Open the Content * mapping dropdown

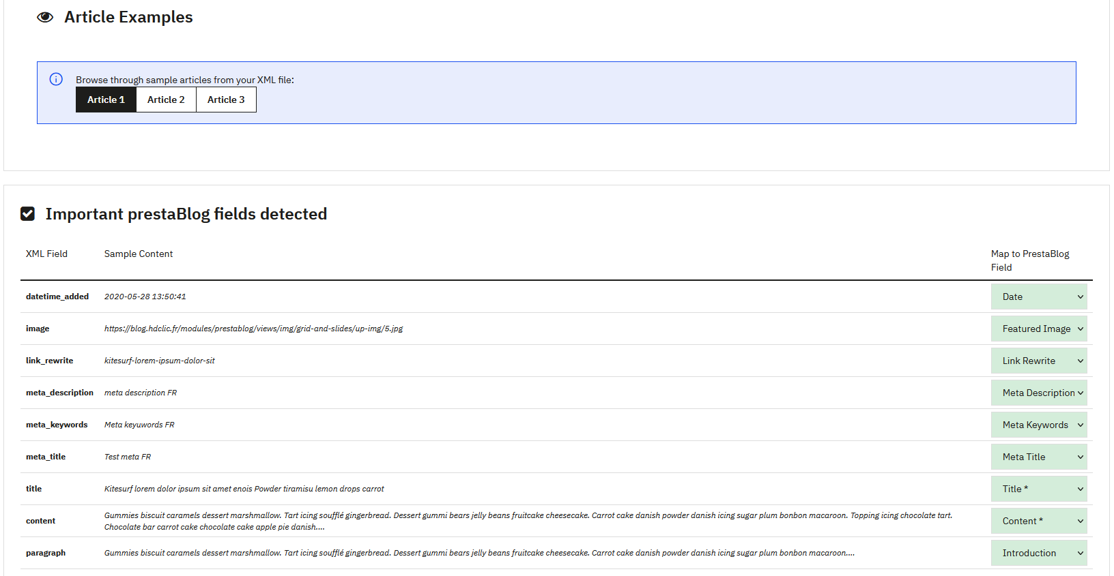click(x=1039, y=521)
